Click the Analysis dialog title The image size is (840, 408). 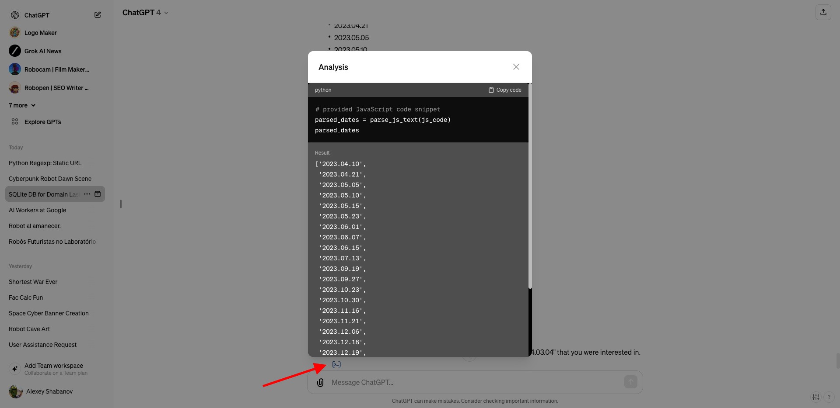(x=333, y=67)
